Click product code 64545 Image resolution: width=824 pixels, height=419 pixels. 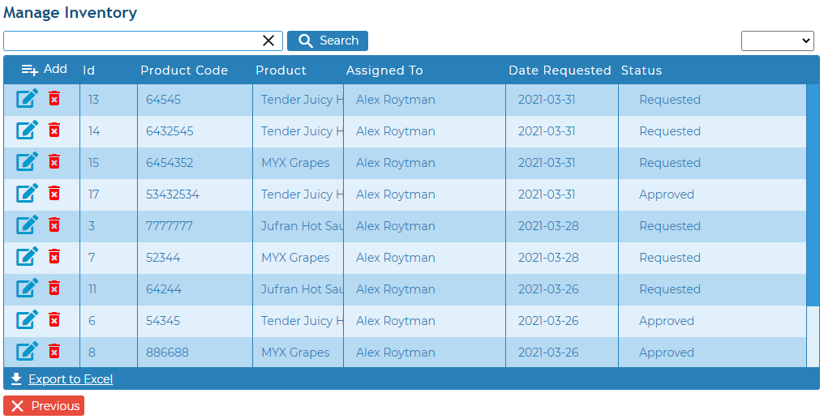click(164, 100)
